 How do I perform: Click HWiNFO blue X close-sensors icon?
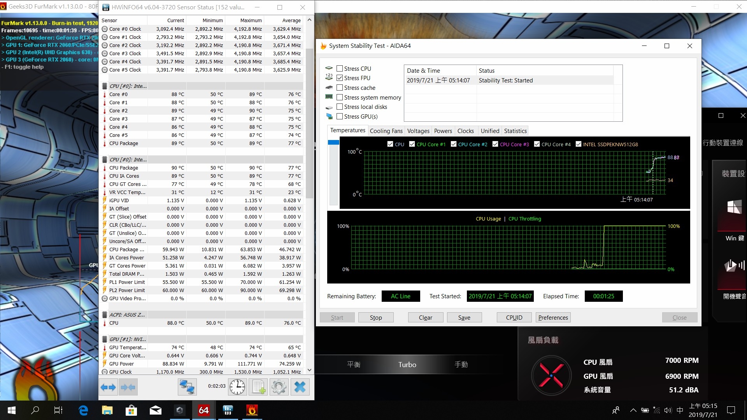pyautogui.click(x=300, y=387)
